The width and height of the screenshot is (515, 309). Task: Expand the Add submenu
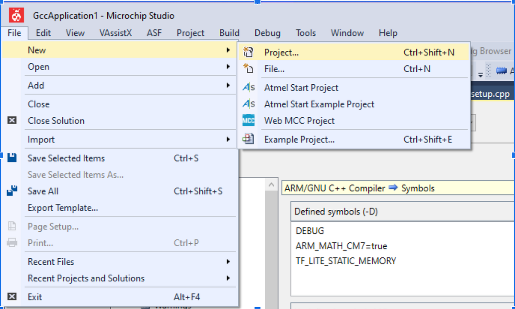tap(120, 86)
